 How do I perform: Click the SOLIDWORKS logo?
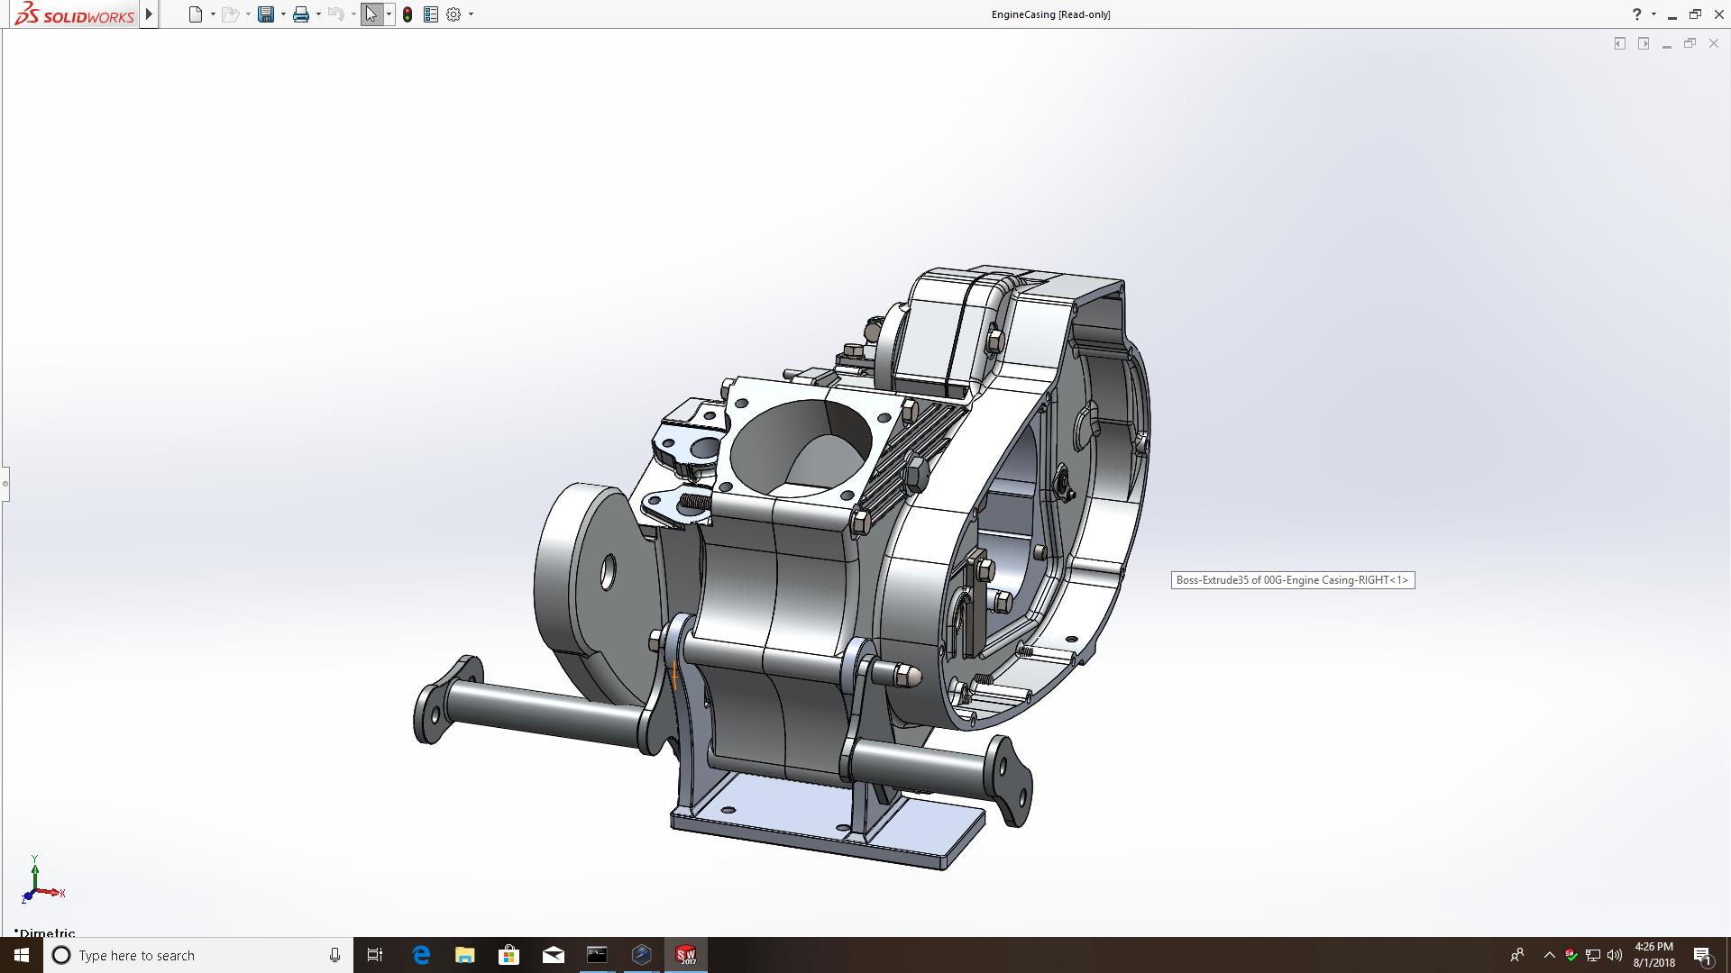click(x=75, y=14)
